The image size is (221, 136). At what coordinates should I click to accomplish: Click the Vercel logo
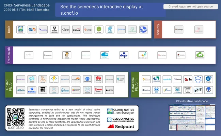click(x=109, y=90)
